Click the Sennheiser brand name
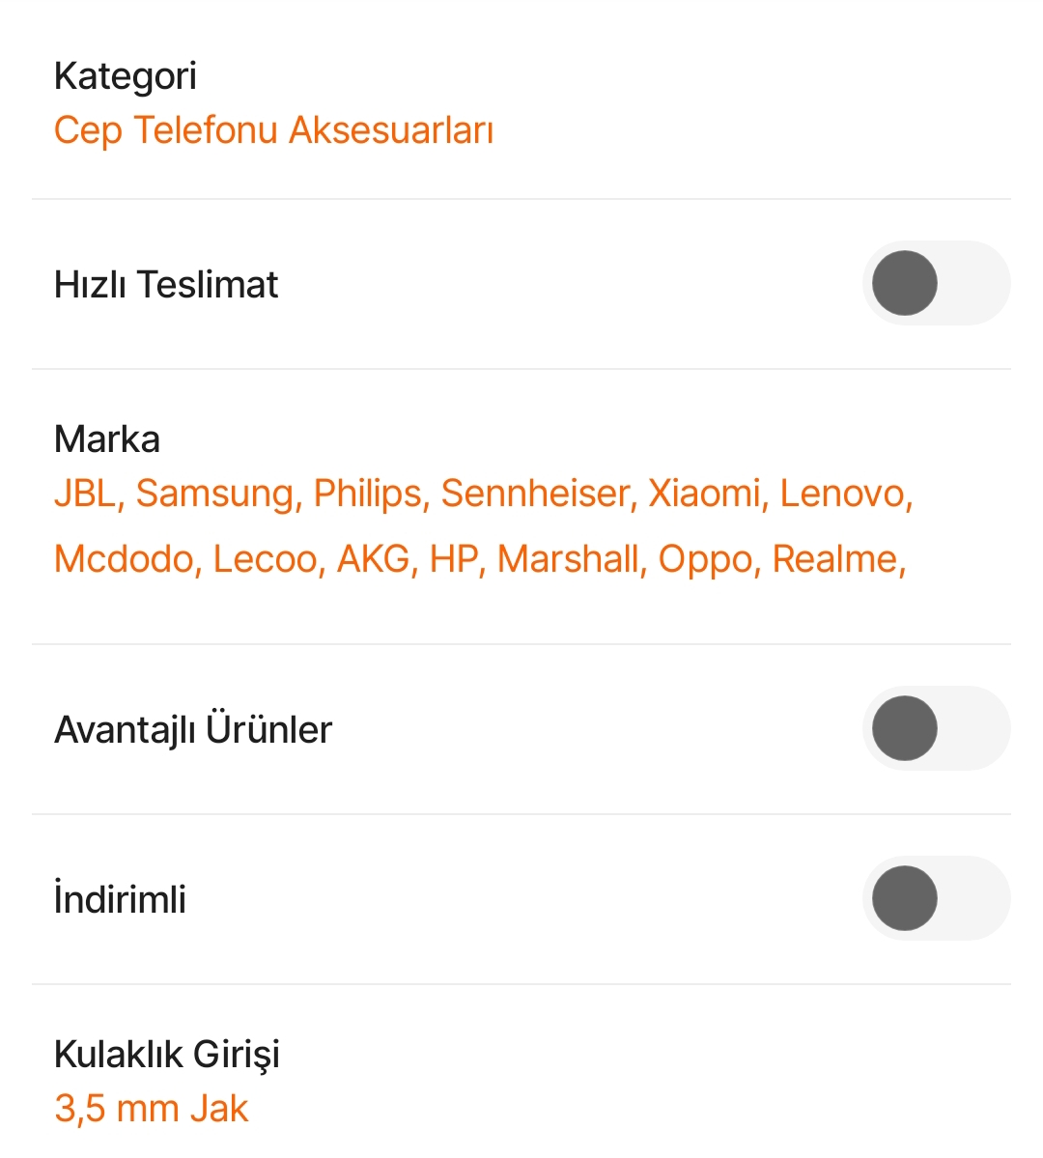 tap(536, 494)
